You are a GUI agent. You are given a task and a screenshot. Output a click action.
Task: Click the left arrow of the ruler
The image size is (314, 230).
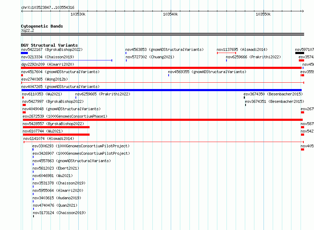click(x=22, y=11)
